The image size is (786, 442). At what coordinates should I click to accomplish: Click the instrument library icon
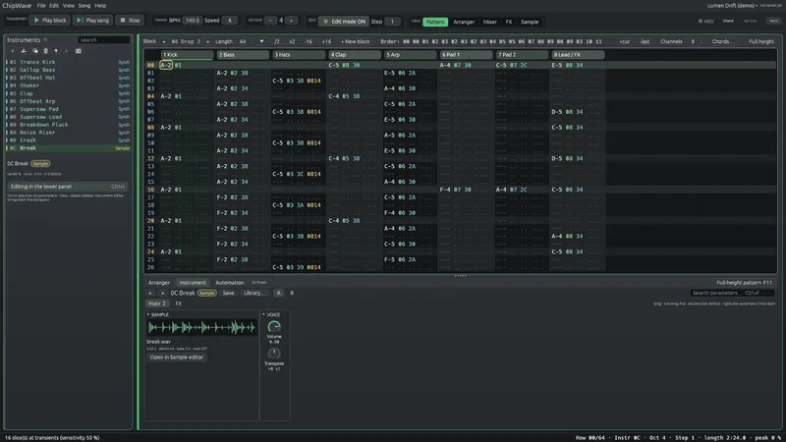coord(79,51)
